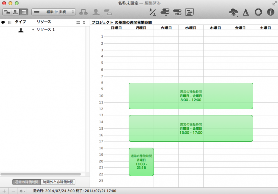Open the inspector info icon

[x=271, y=12]
